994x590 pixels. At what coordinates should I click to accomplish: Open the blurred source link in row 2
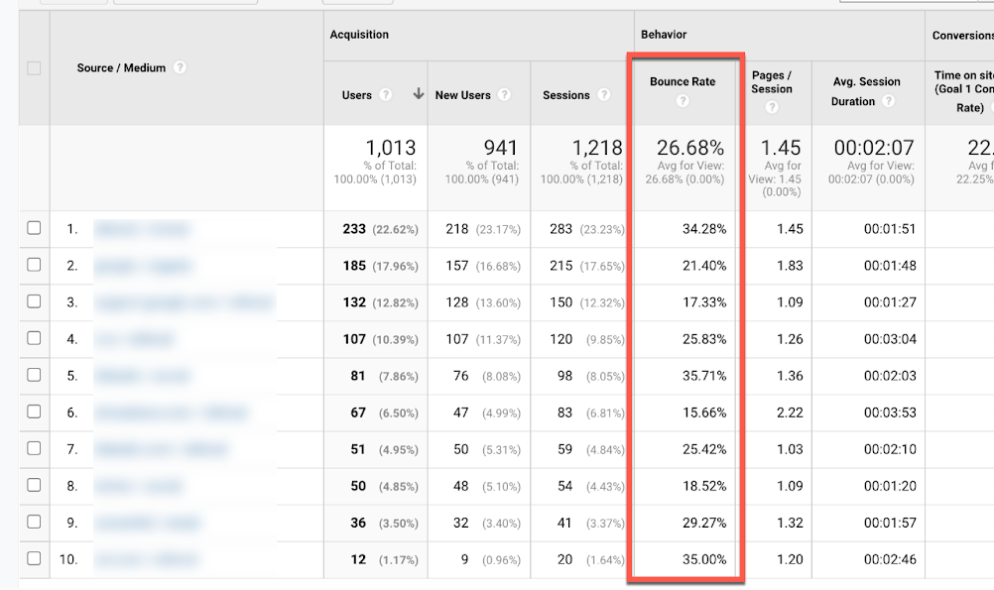point(143,266)
